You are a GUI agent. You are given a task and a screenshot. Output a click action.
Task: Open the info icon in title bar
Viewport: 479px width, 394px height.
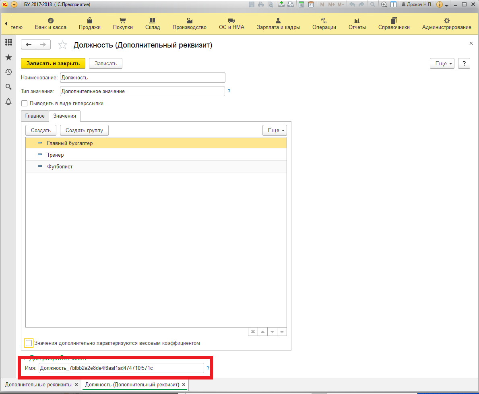(x=440, y=4)
